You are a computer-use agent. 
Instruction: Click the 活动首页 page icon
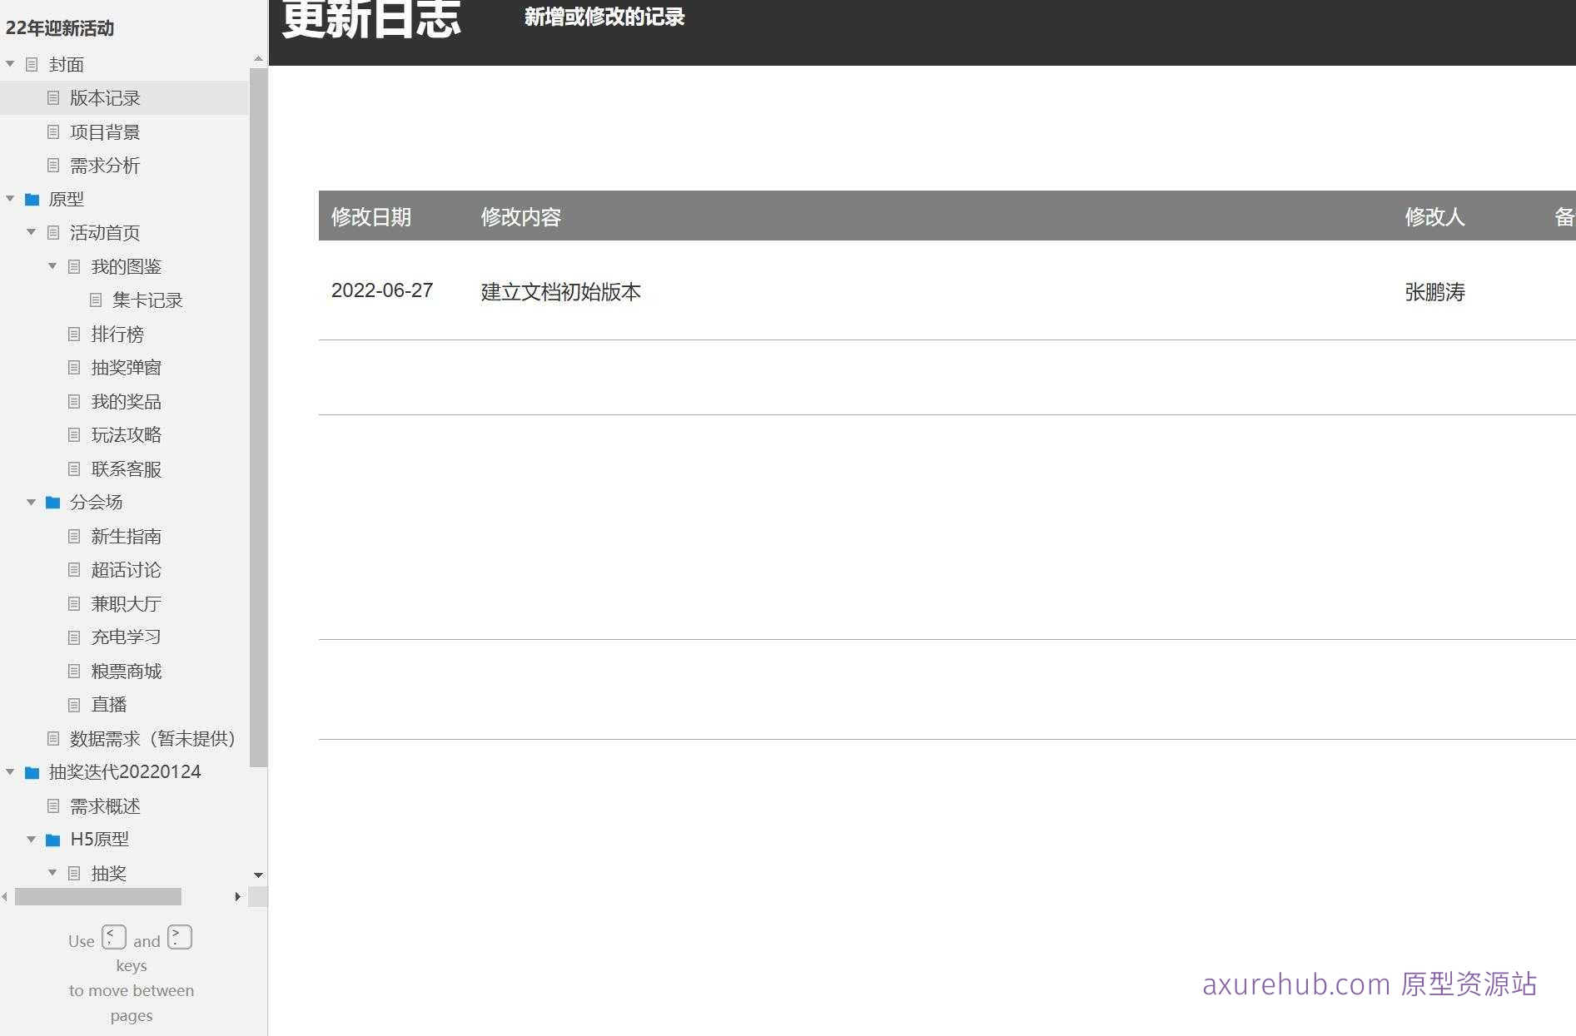pyautogui.click(x=53, y=232)
